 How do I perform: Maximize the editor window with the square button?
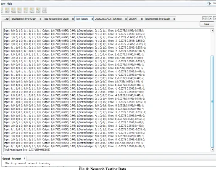click(214, 19)
